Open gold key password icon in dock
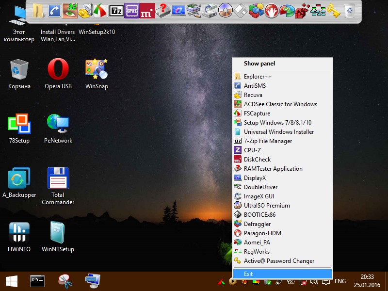The width and height of the screenshot is (388, 291). [333, 11]
